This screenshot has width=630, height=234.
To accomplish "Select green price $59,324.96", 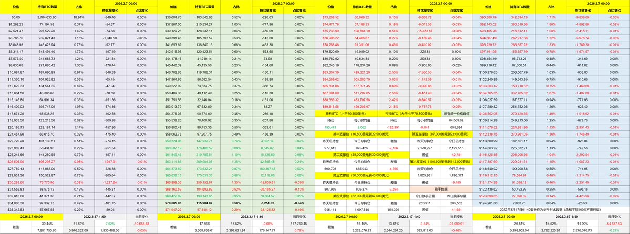I will 173,141.
